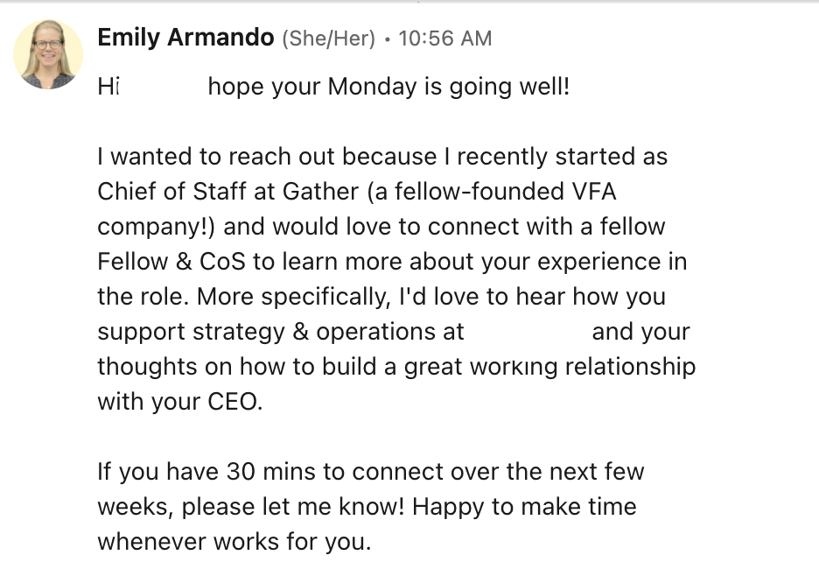Click the phrase 'fellow-founded' in parentheses
The width and height of the screenshot is (819, 569).
pyautogui.click(x=479, y=191)
